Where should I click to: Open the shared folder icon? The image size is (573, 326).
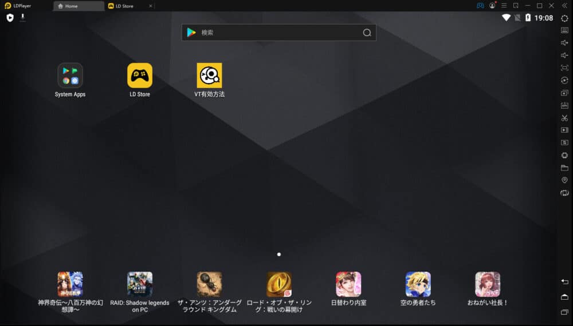564,168
